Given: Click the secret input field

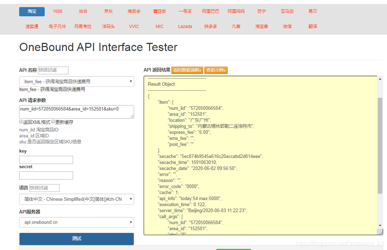Looking at the screenshot, I should click(x=46, y=175).
